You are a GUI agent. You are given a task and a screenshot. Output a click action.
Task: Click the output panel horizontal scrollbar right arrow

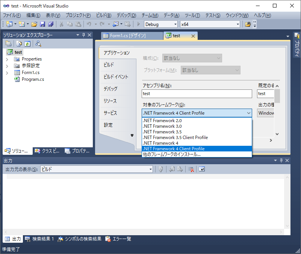click(x=281, y=232)
